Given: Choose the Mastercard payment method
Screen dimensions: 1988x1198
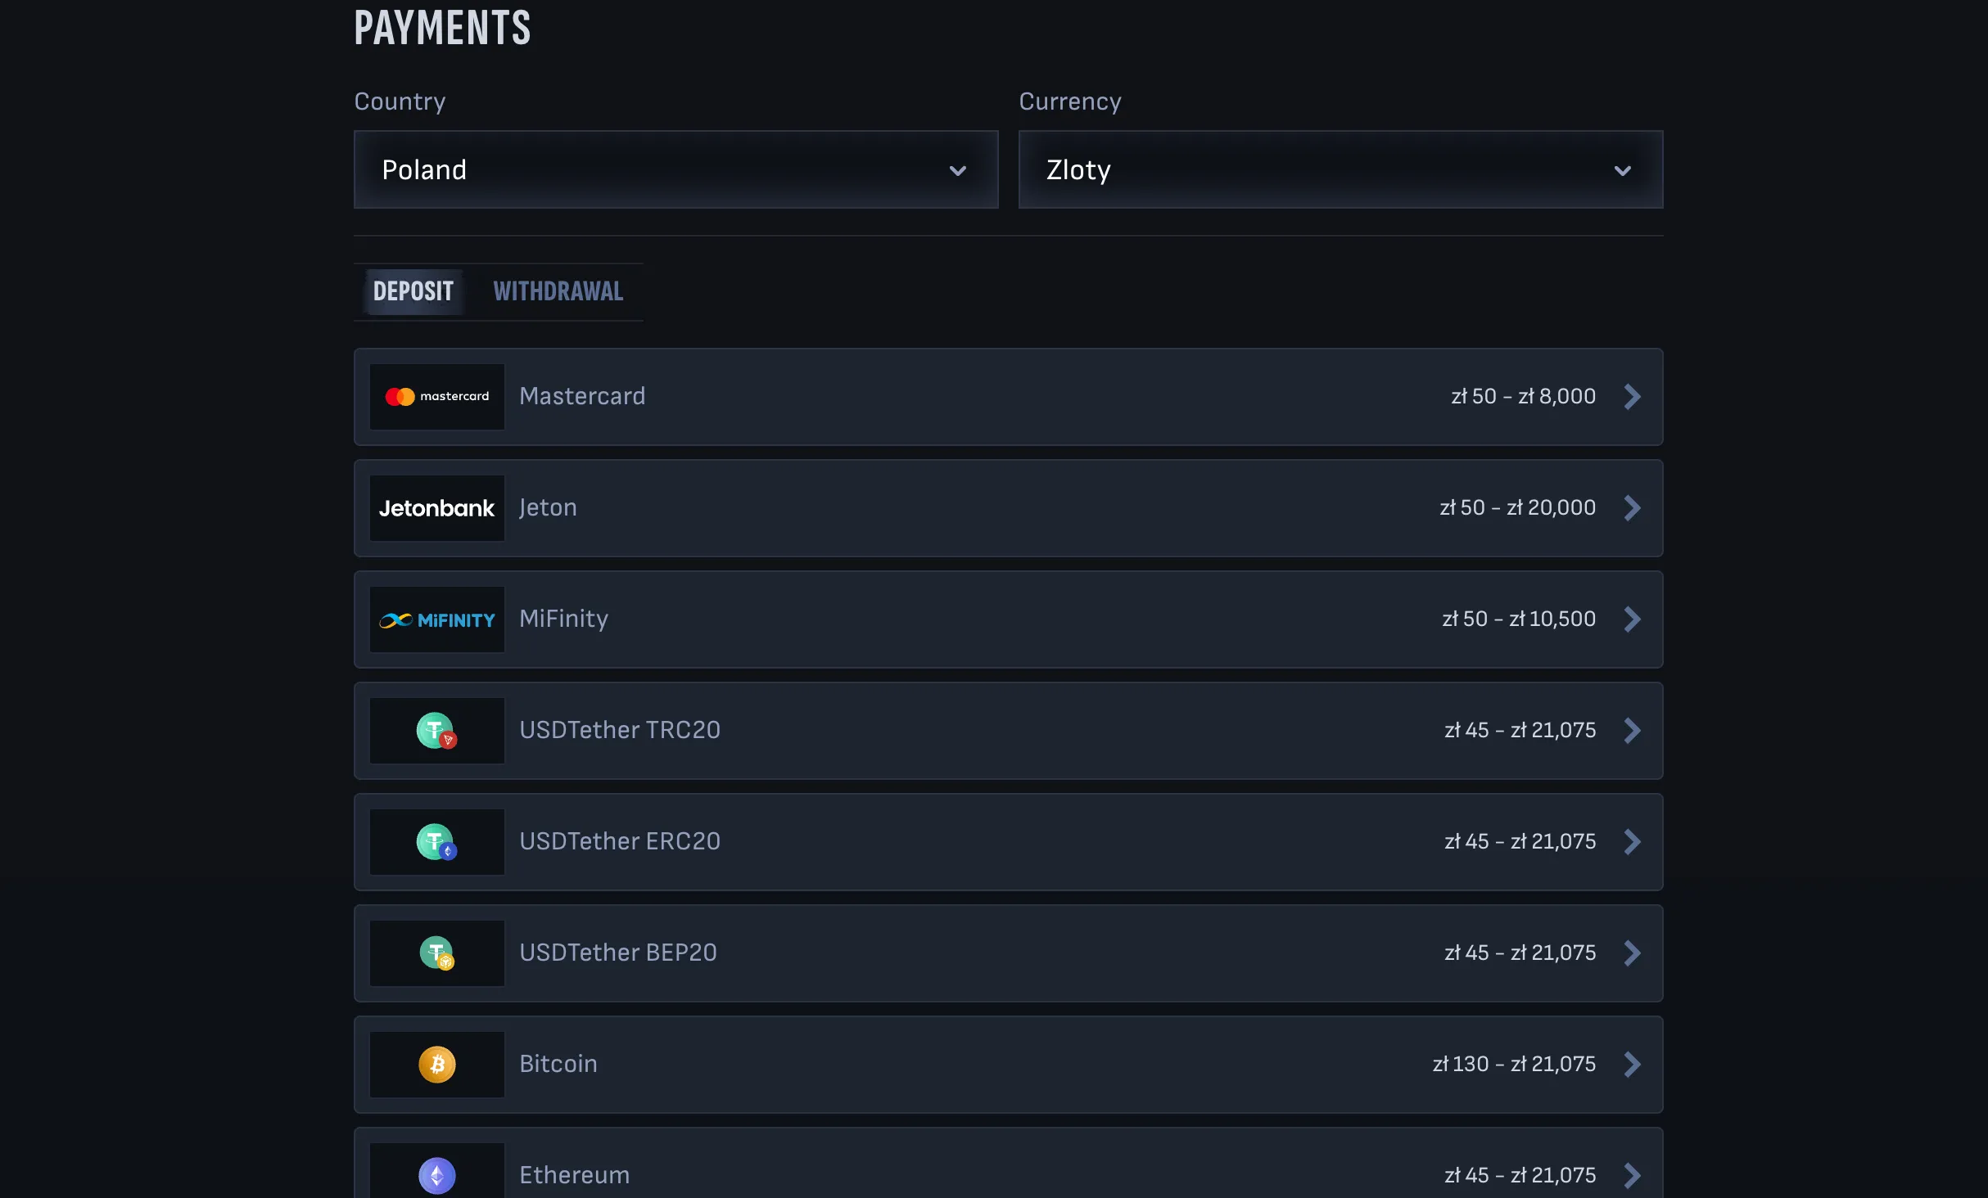Looking at the screenshot, I should [1009, 397].
